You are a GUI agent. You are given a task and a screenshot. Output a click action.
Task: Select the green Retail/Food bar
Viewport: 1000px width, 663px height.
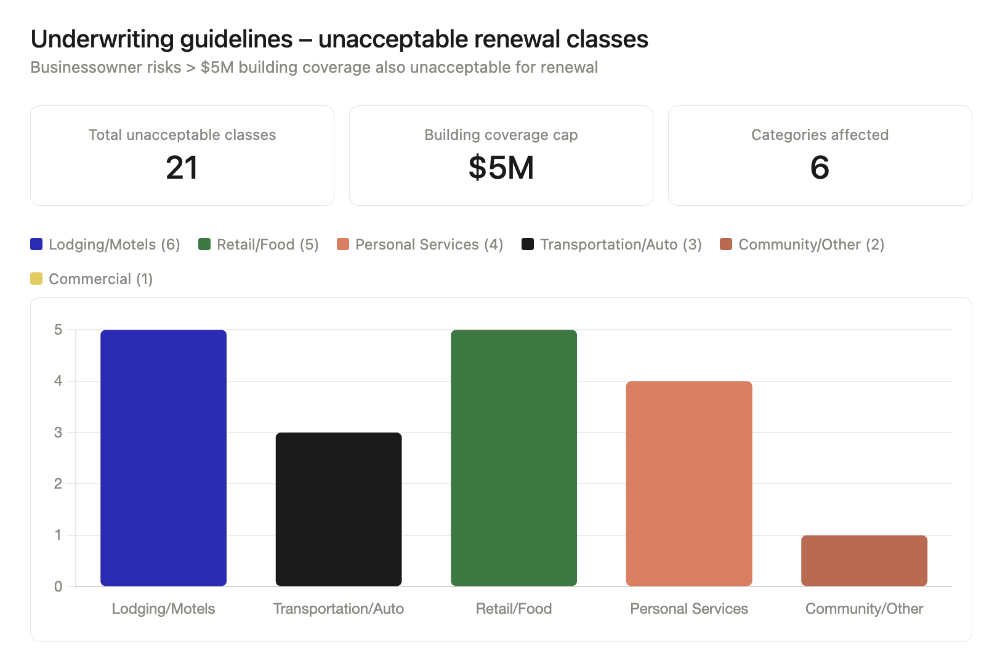[x=514, y=458]
